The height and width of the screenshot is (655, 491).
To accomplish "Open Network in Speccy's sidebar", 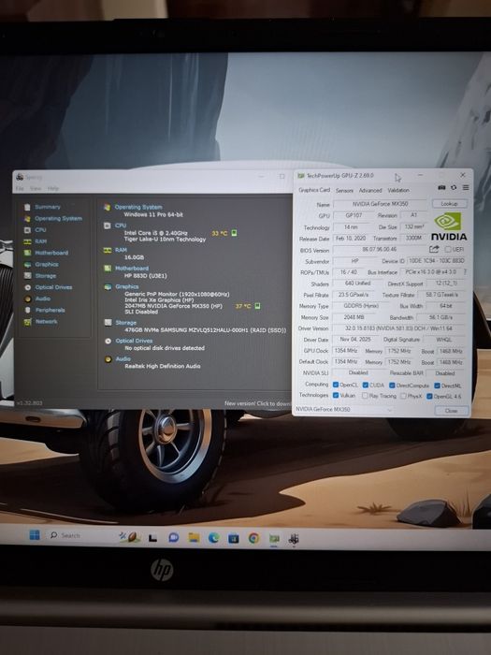I will pos(47,322).
